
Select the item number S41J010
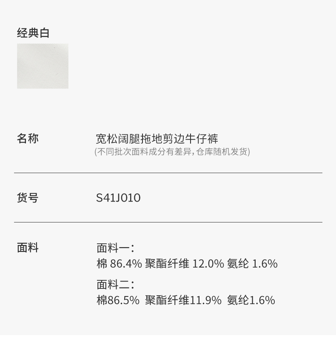pyautogui.click(x=118, y=198)
